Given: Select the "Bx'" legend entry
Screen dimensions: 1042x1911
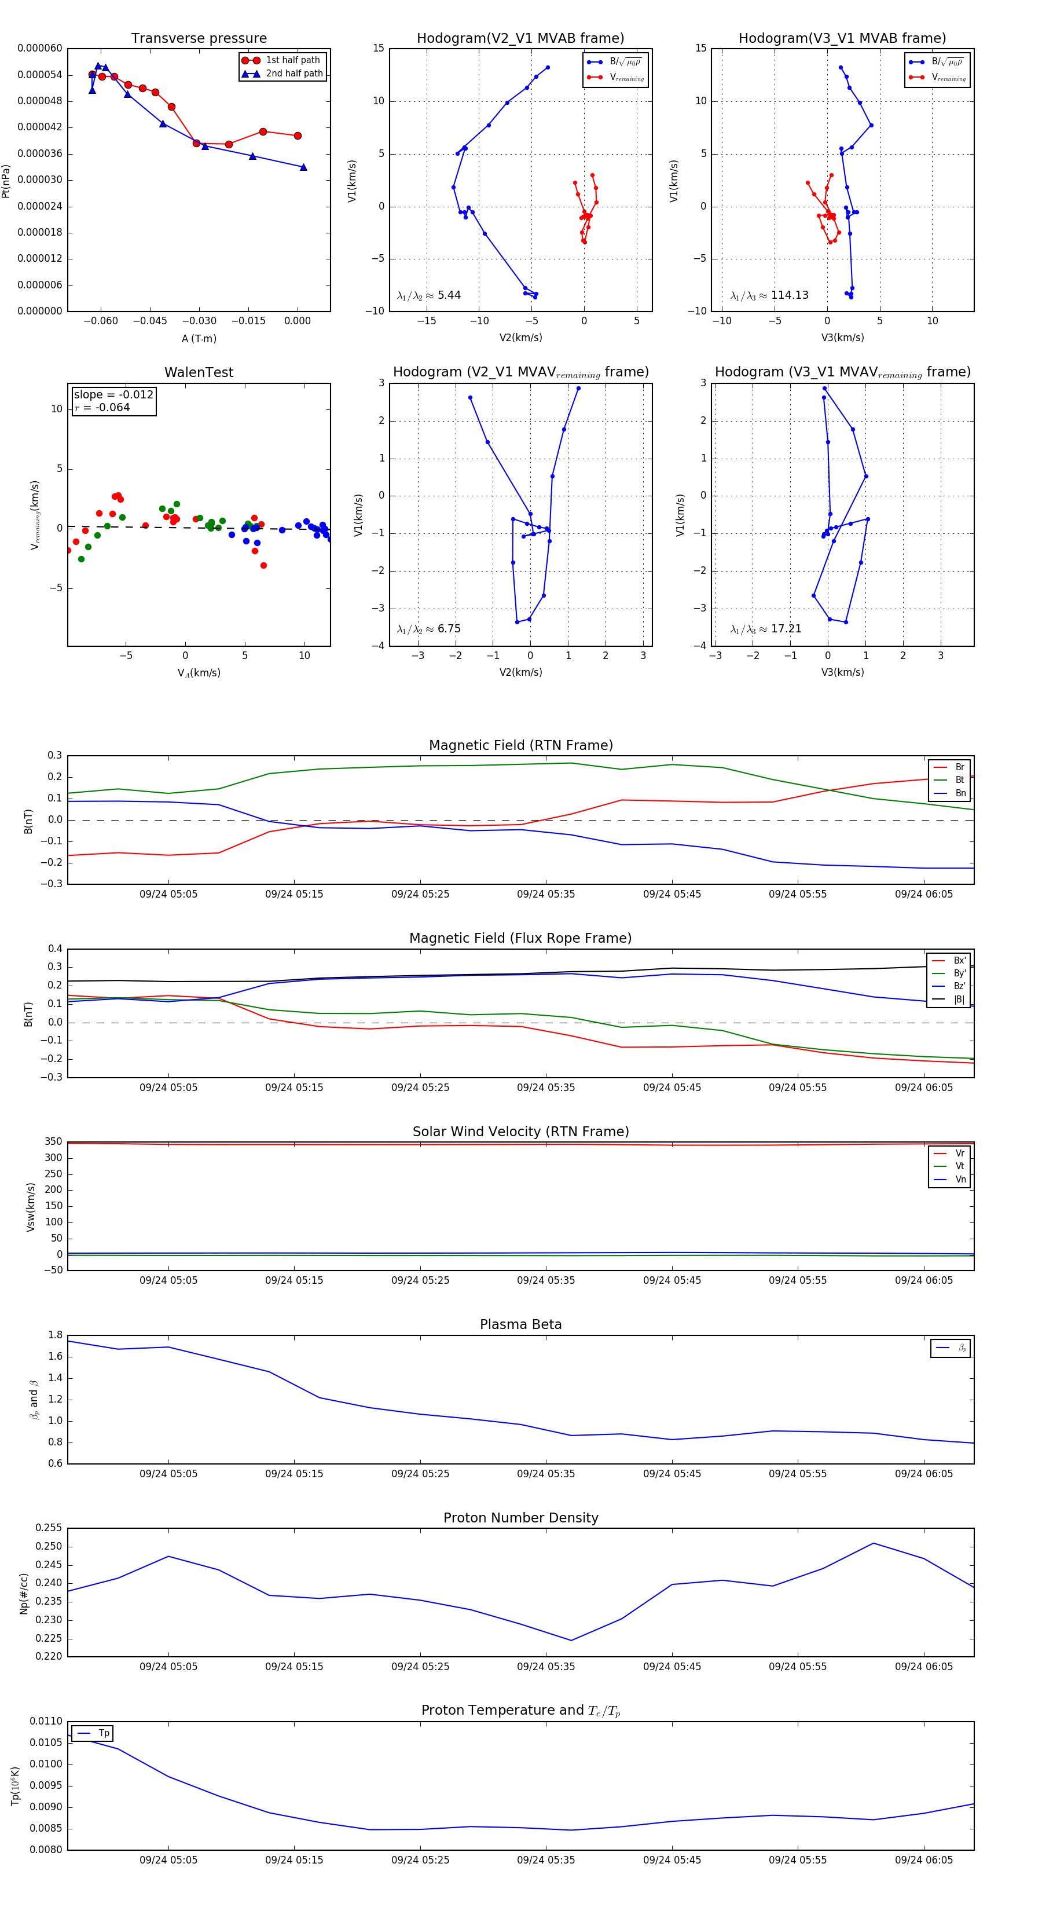Looking at the screenshot, I should click(949, 961).
